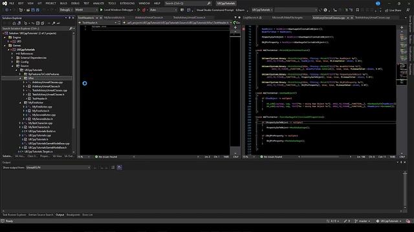414x232 pixels.
Task: Switch to the TestArbitraryUnrealClasses.cpp tab
Action: 373,17
